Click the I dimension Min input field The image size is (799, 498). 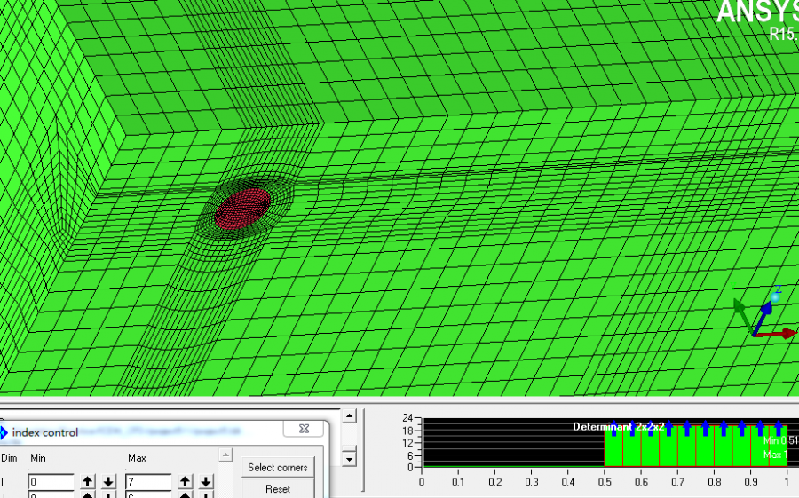click(51, 482)
